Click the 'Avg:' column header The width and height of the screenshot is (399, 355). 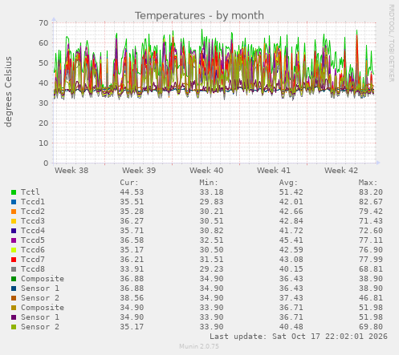288,183
